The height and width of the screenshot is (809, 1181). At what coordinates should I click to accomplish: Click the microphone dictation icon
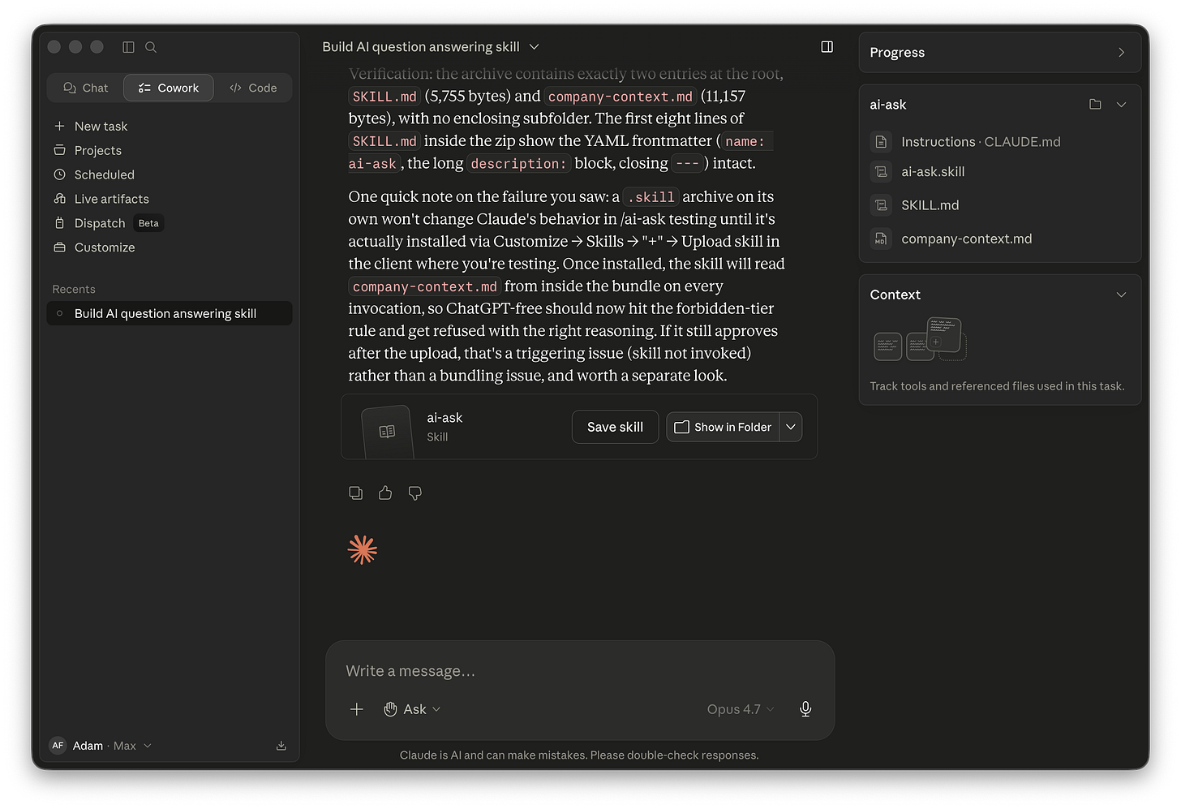(805, 709)
